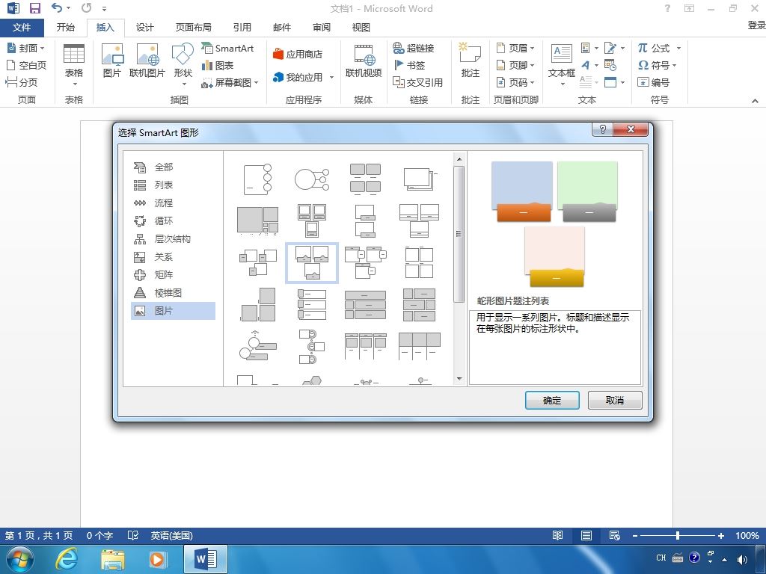766x574 pixels.
Task: Switch to the 开始 home tab
Action: (x=66, y=28)
